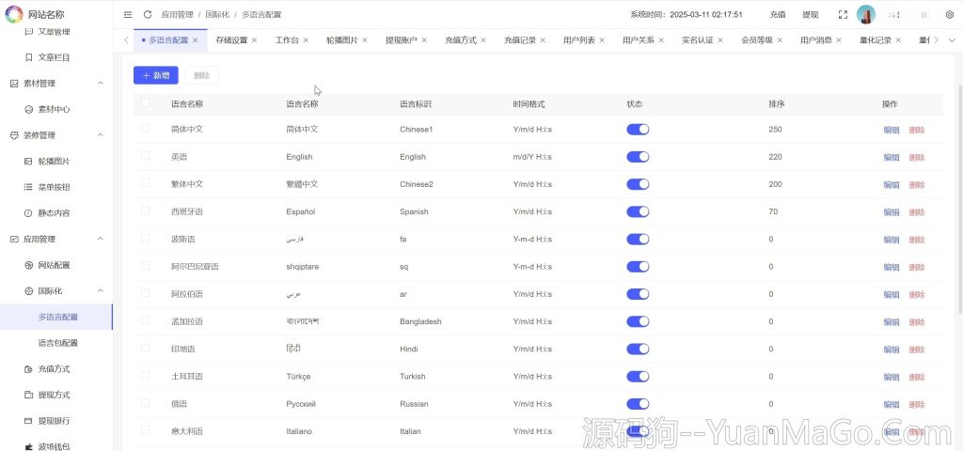Open 网站配置 sidebar item

pyautogui.click(x=54, y=266)
